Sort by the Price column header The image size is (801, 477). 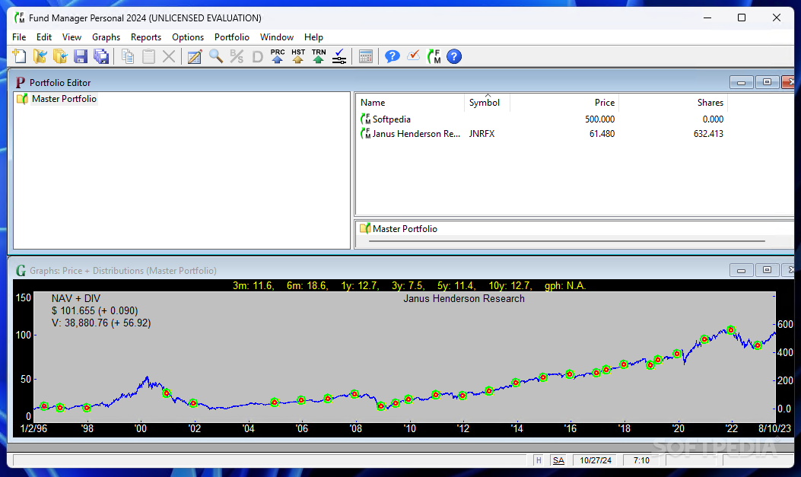point(564,103)
